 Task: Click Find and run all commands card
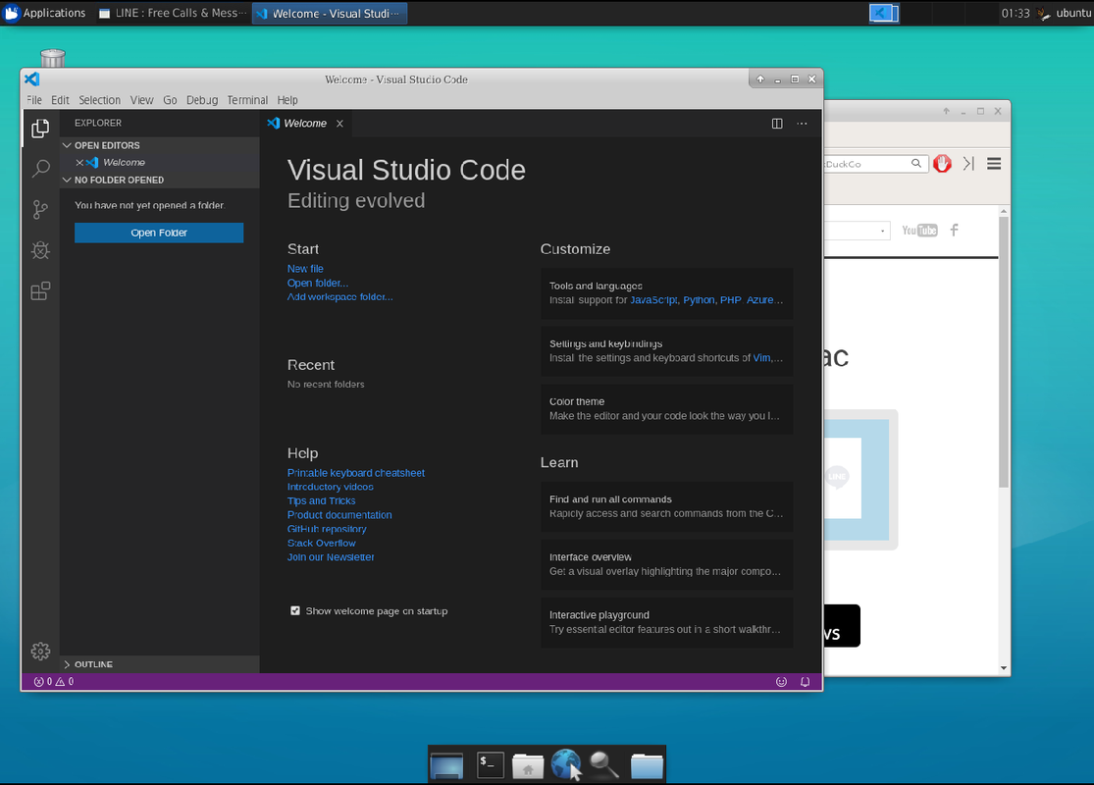(x=666, y=506)
